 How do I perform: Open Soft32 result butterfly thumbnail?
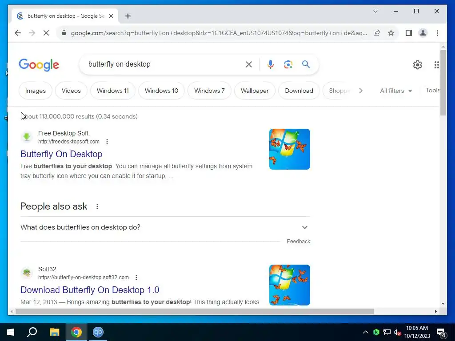tap(290, 285)
